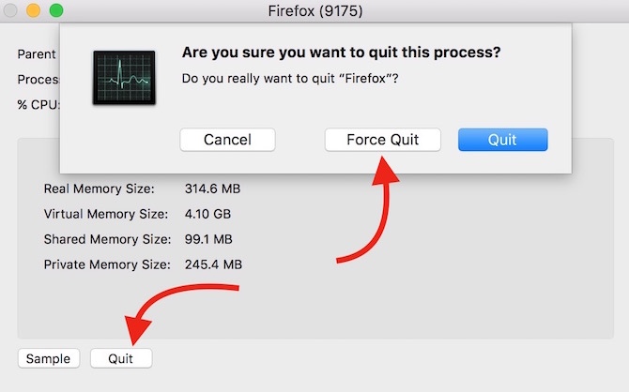Select the 245.4 MB value

pyautogui.click(x=213, y=264)
